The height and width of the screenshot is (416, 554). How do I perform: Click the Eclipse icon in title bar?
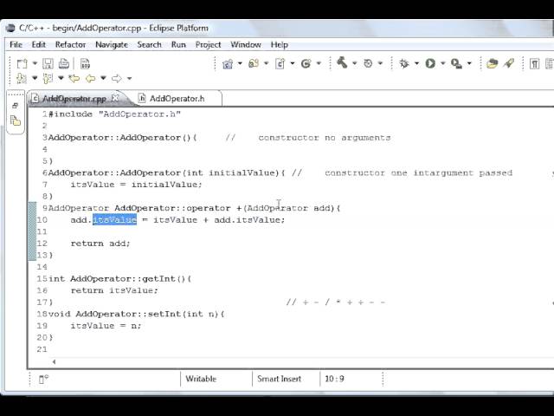click(x=10, y=28)
